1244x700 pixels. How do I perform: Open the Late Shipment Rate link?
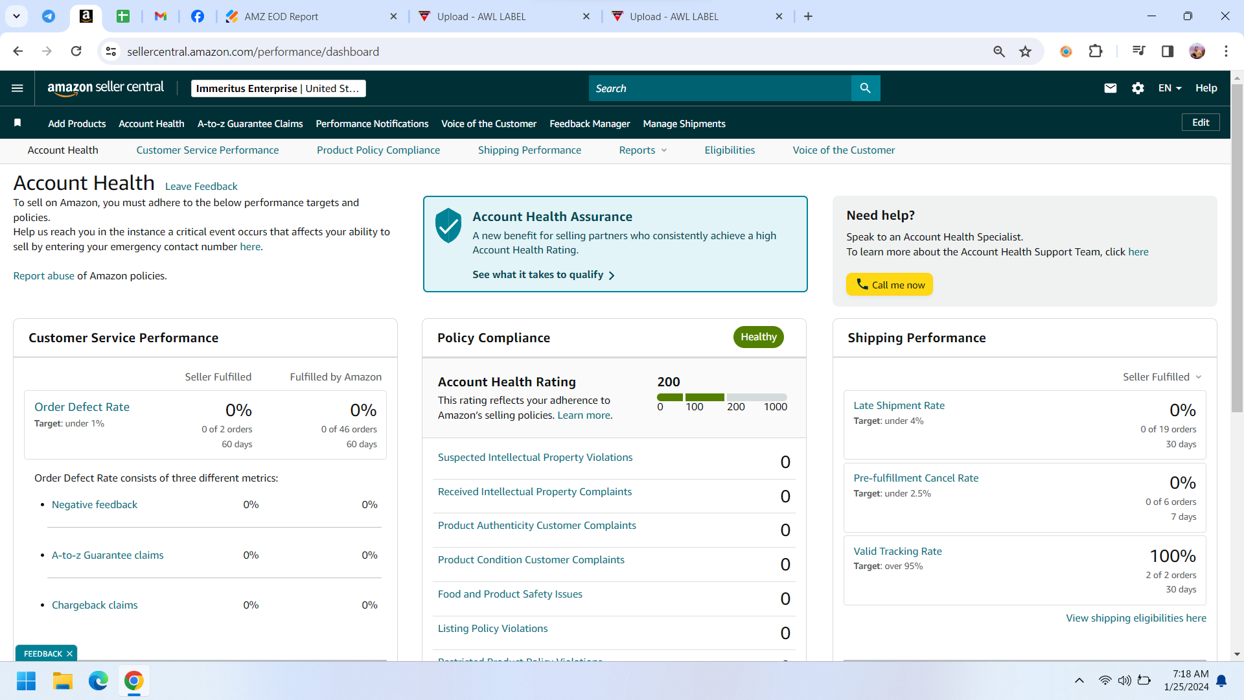[x=899, y=406]
